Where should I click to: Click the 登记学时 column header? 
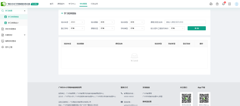pos(186,44)
